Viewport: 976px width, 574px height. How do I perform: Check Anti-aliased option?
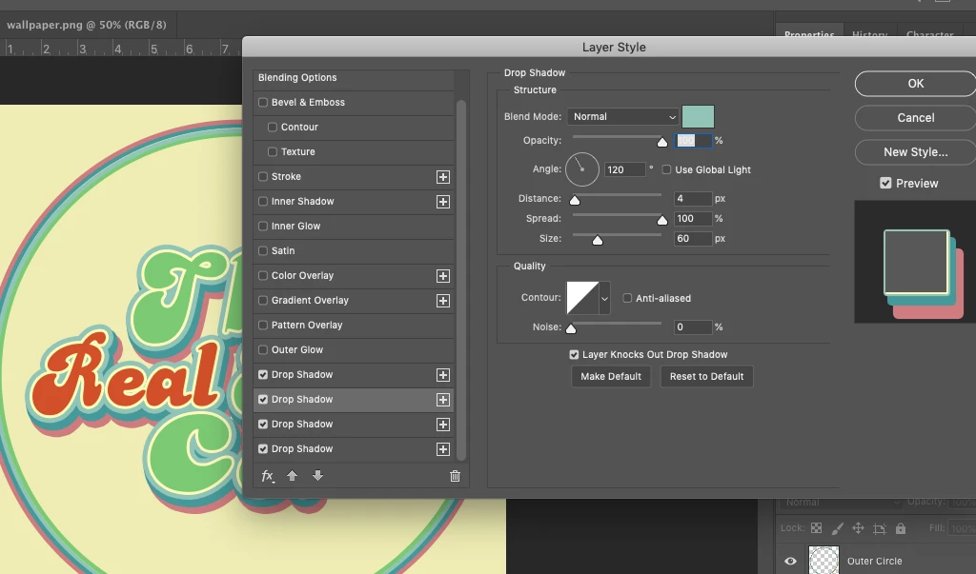627,299
